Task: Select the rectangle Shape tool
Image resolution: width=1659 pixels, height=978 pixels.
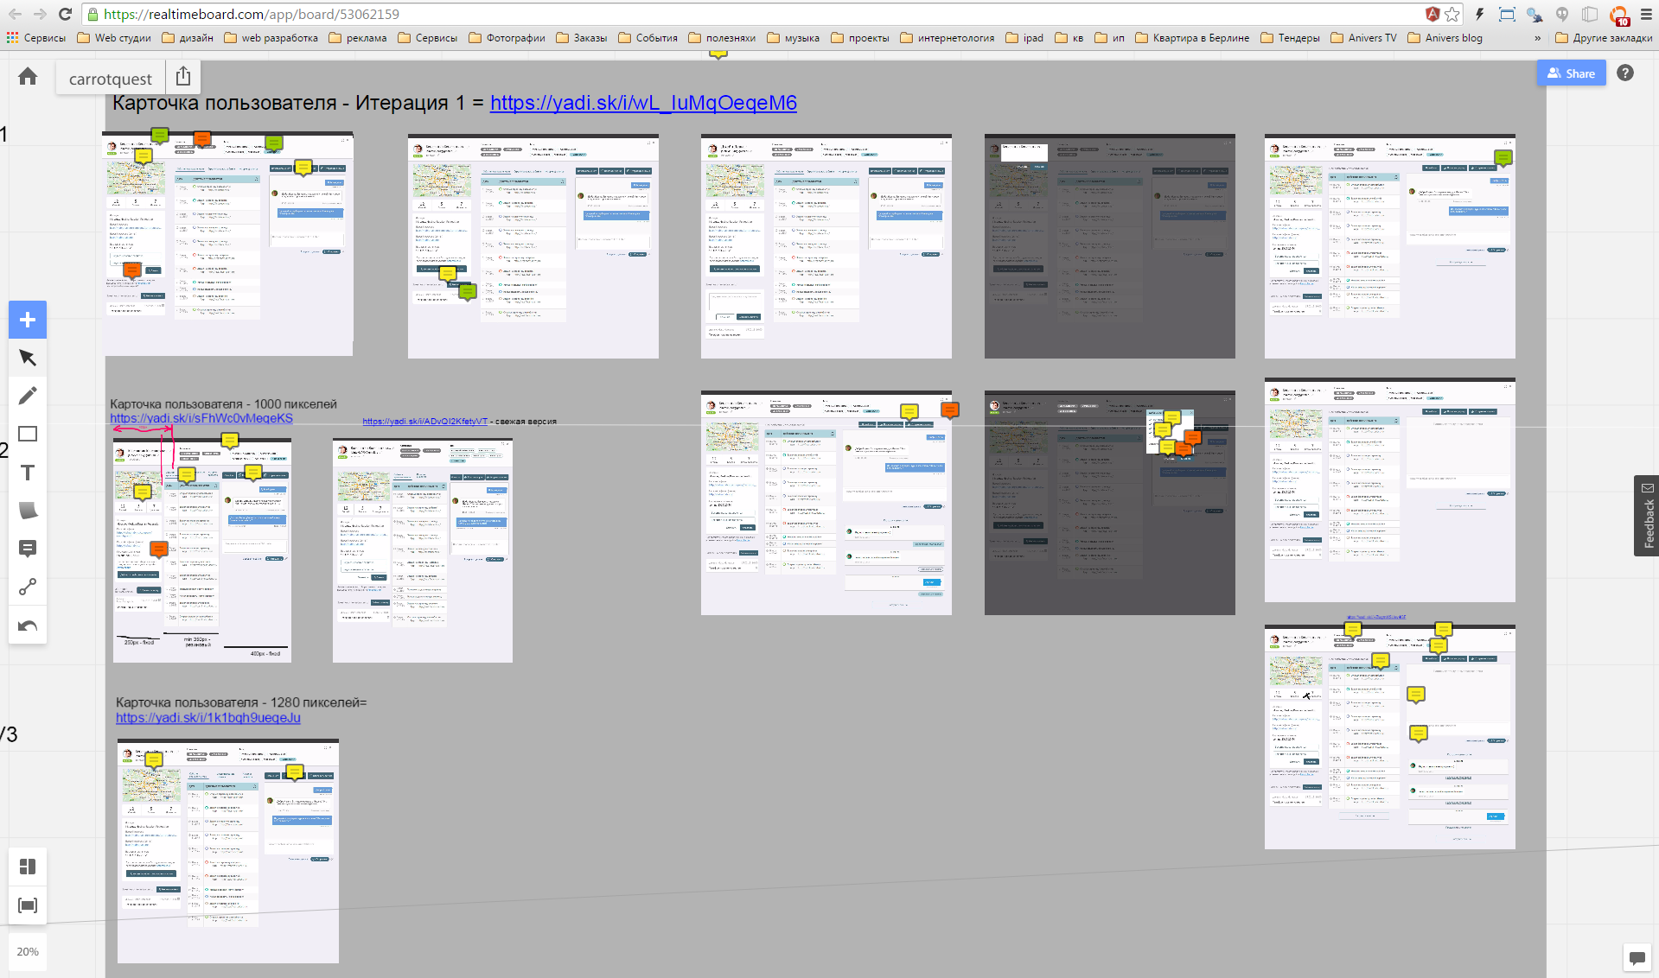Action: [x=28, y=434]
